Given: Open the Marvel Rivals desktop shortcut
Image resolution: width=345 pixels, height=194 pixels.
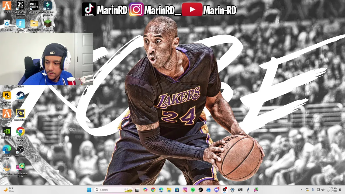Looking at the screenshot, I should [x=20, y=115].
